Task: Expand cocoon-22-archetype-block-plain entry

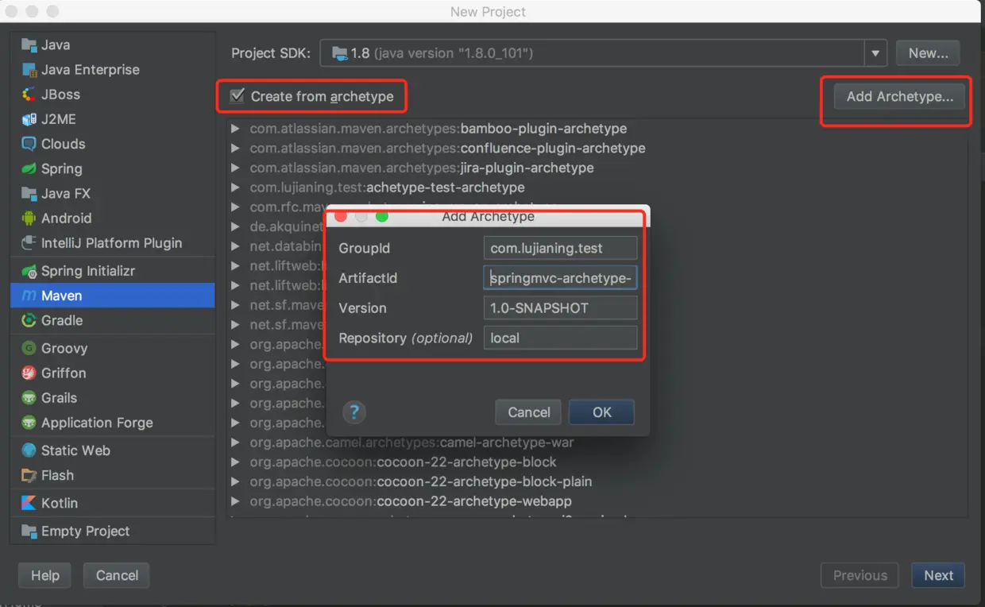Action: pos(235,481)
